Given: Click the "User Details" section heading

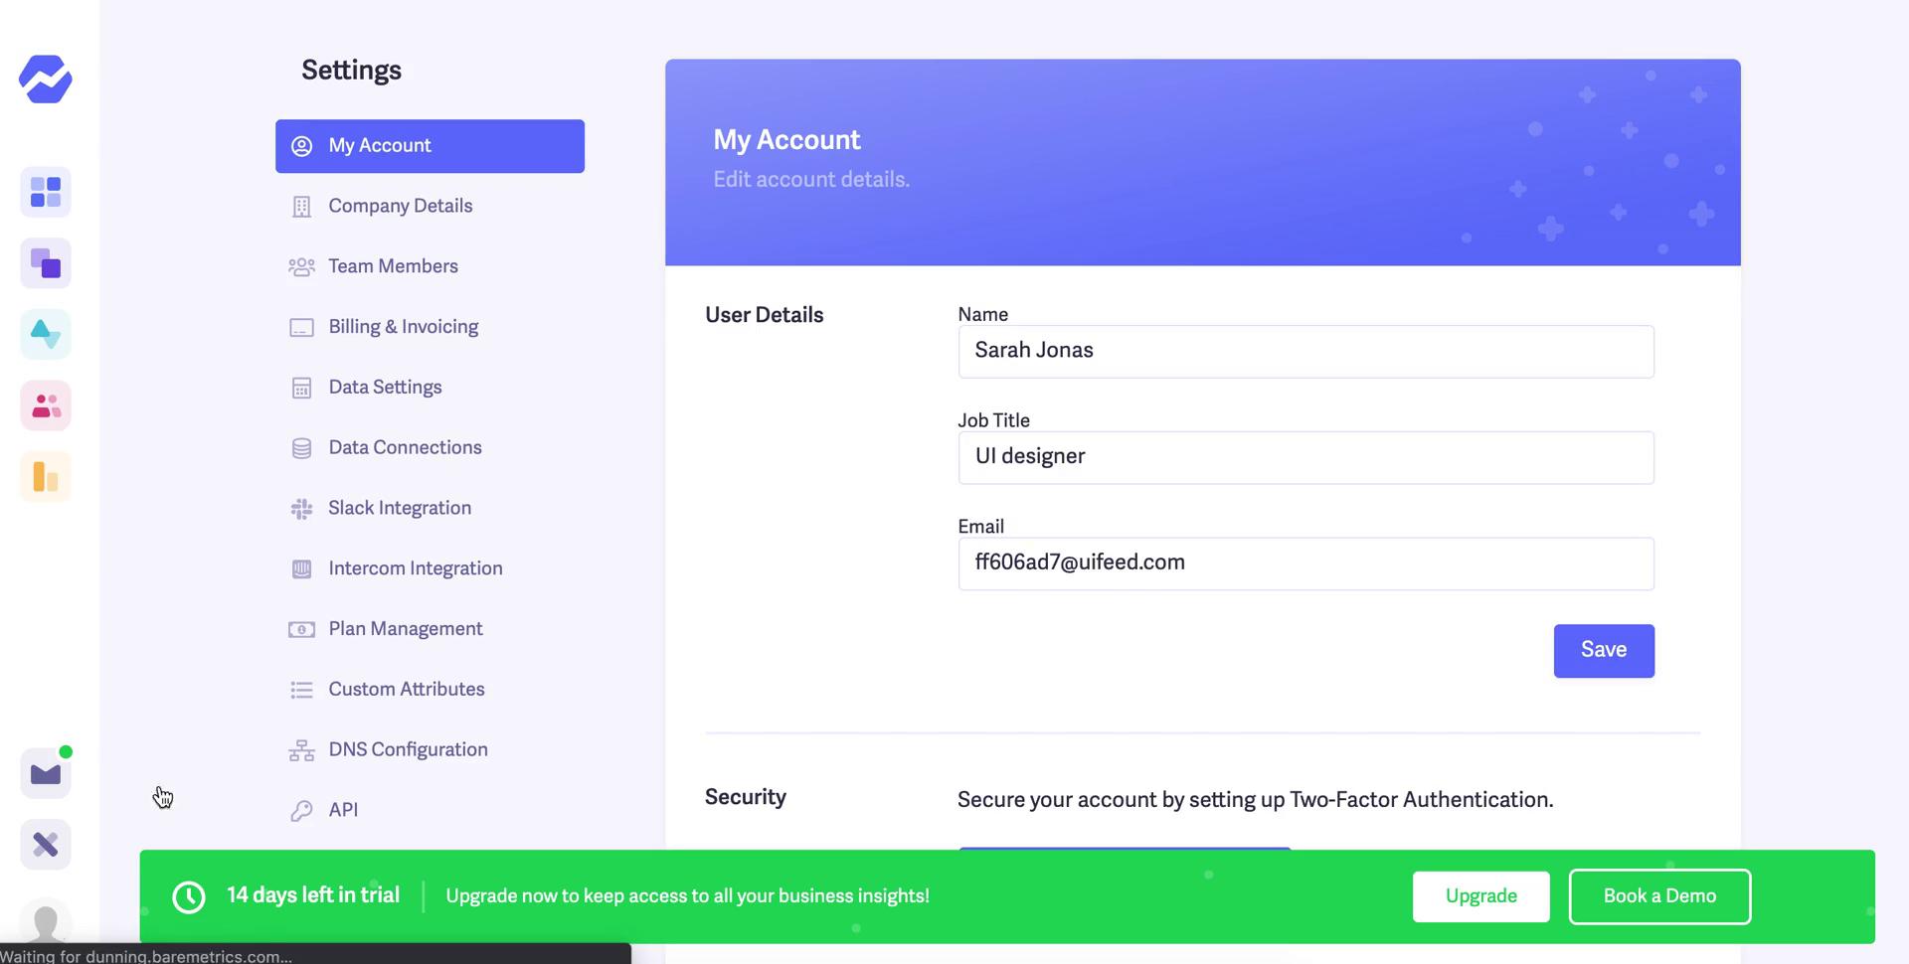Looking at the screenshot, I should [x=764, y=315].
